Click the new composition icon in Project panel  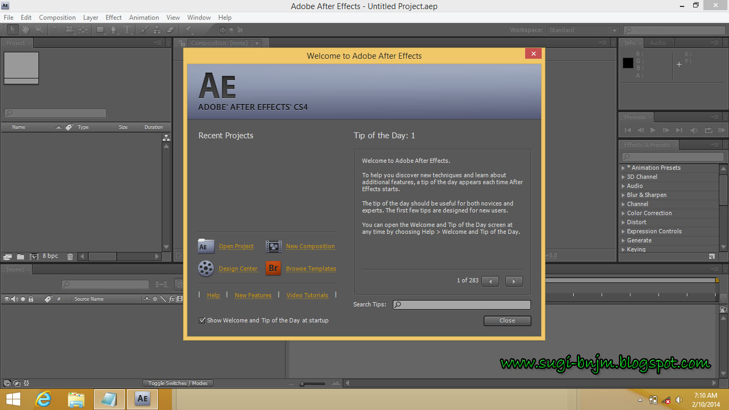pos(34,256)
